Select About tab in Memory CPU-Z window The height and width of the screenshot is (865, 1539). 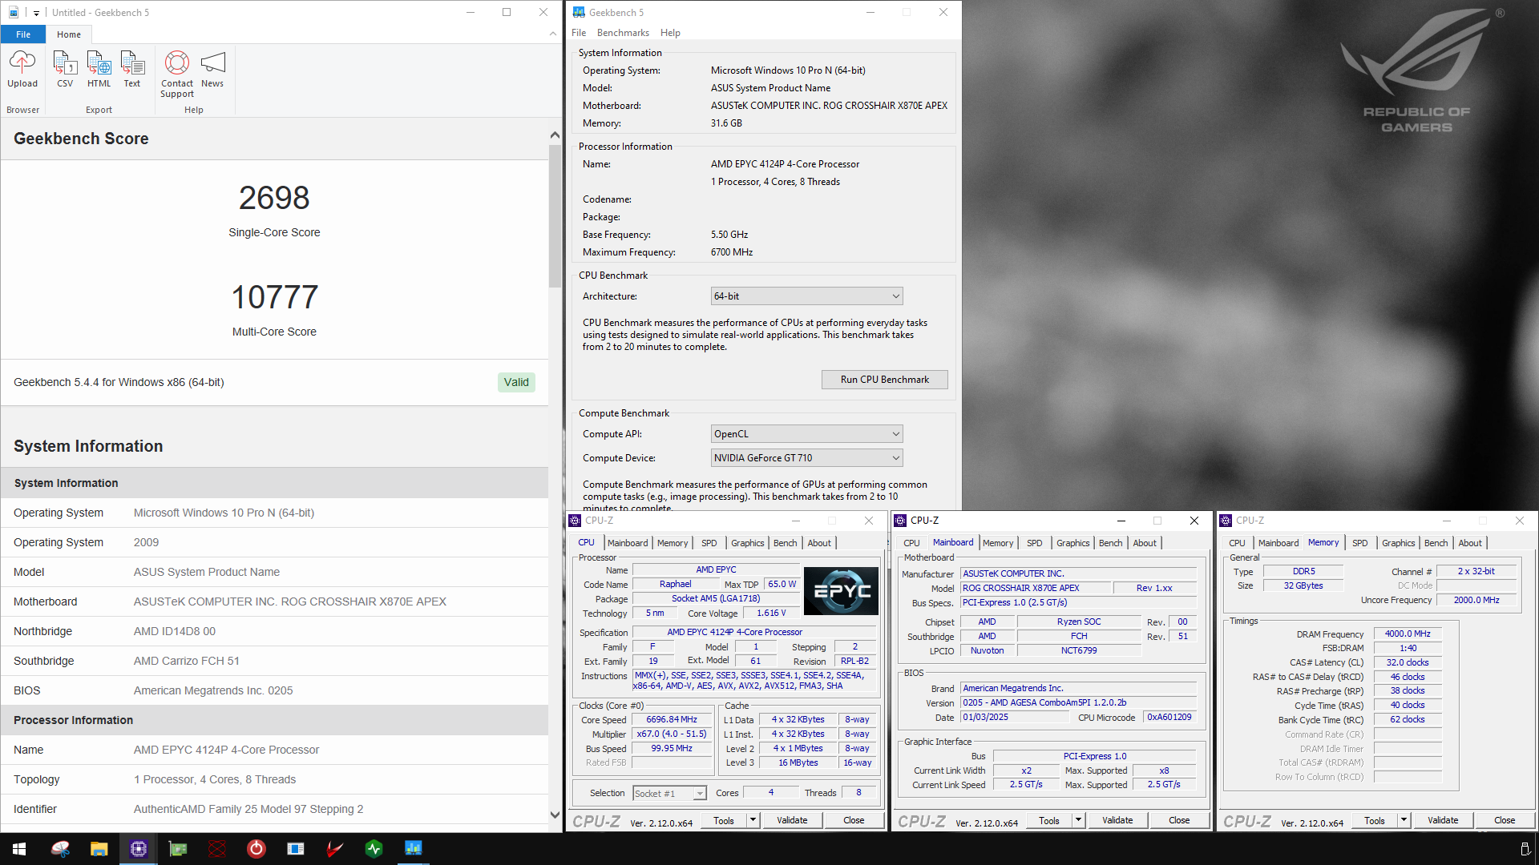pos(1469,543)
